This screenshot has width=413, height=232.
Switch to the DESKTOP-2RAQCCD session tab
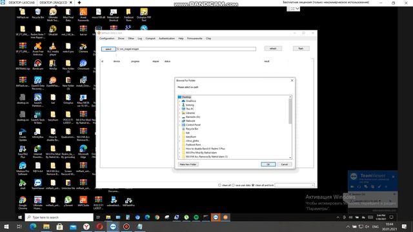tap(53, 3)
